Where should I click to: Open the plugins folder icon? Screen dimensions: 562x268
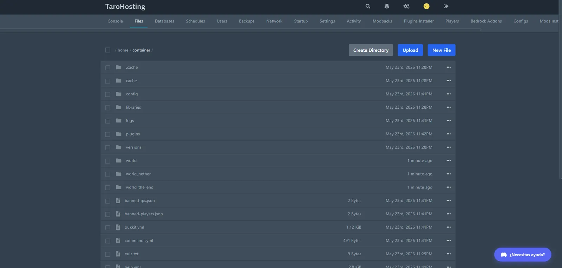tap(119, 134)
